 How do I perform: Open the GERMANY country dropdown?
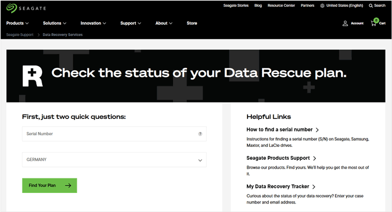pos(114,160)
